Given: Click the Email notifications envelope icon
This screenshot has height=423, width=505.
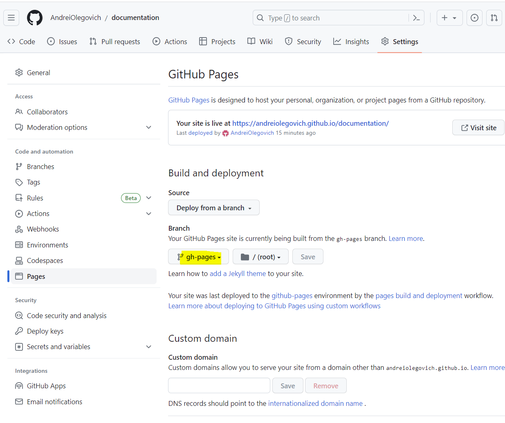Looking at the screenshot, I should pyautogui.click(x=19, y=402).
